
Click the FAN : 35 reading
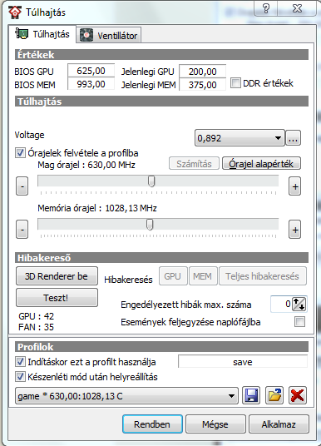pyautogui.click(x=36, y=327)
